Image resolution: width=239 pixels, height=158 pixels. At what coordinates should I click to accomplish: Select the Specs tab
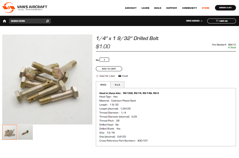(103, 85)
